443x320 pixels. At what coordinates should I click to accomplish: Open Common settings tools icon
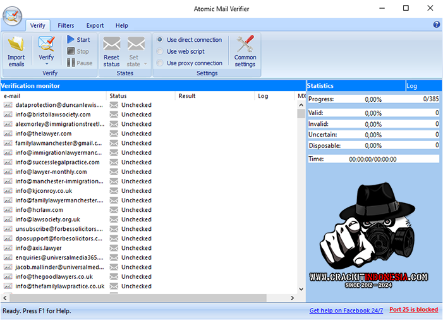245,45
